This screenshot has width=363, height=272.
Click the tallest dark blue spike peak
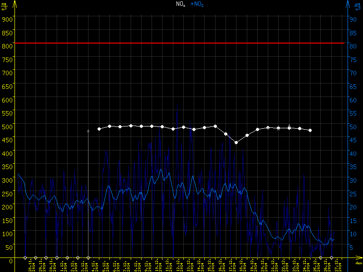[177, 105]
